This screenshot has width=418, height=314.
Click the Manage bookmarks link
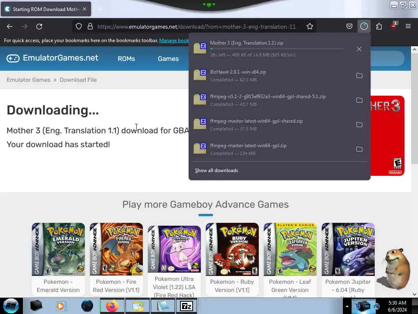tap(174, 40)
